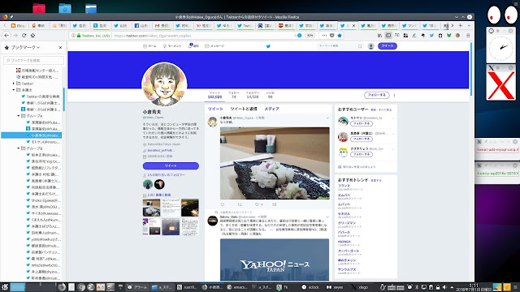Click the Firefox forward arrow
The width and height of the screenshot is (520, 292).
[15, 36]
